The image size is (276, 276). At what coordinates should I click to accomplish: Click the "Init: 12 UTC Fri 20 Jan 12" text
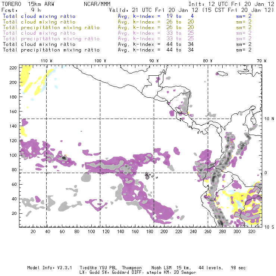coord(231,4)
